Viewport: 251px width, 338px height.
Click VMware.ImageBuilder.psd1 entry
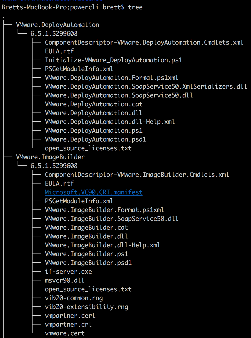[88, 263]
